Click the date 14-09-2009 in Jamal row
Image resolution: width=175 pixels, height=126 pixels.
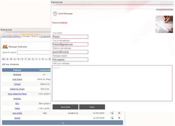tap(98, 118)
